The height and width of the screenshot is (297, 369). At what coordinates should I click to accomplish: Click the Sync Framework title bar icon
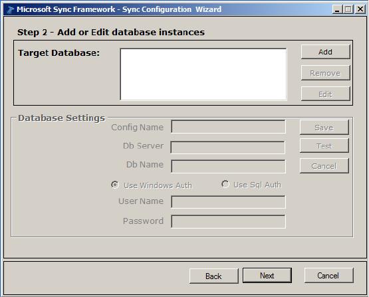(11, 10)
